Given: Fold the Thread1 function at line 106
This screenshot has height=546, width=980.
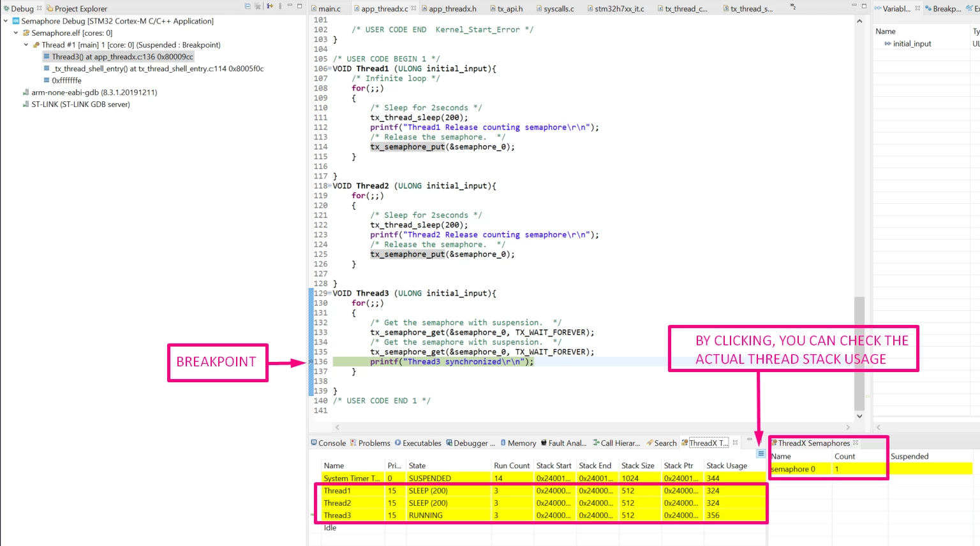Looking at the screenshot, I should click(x=330, y=69).
